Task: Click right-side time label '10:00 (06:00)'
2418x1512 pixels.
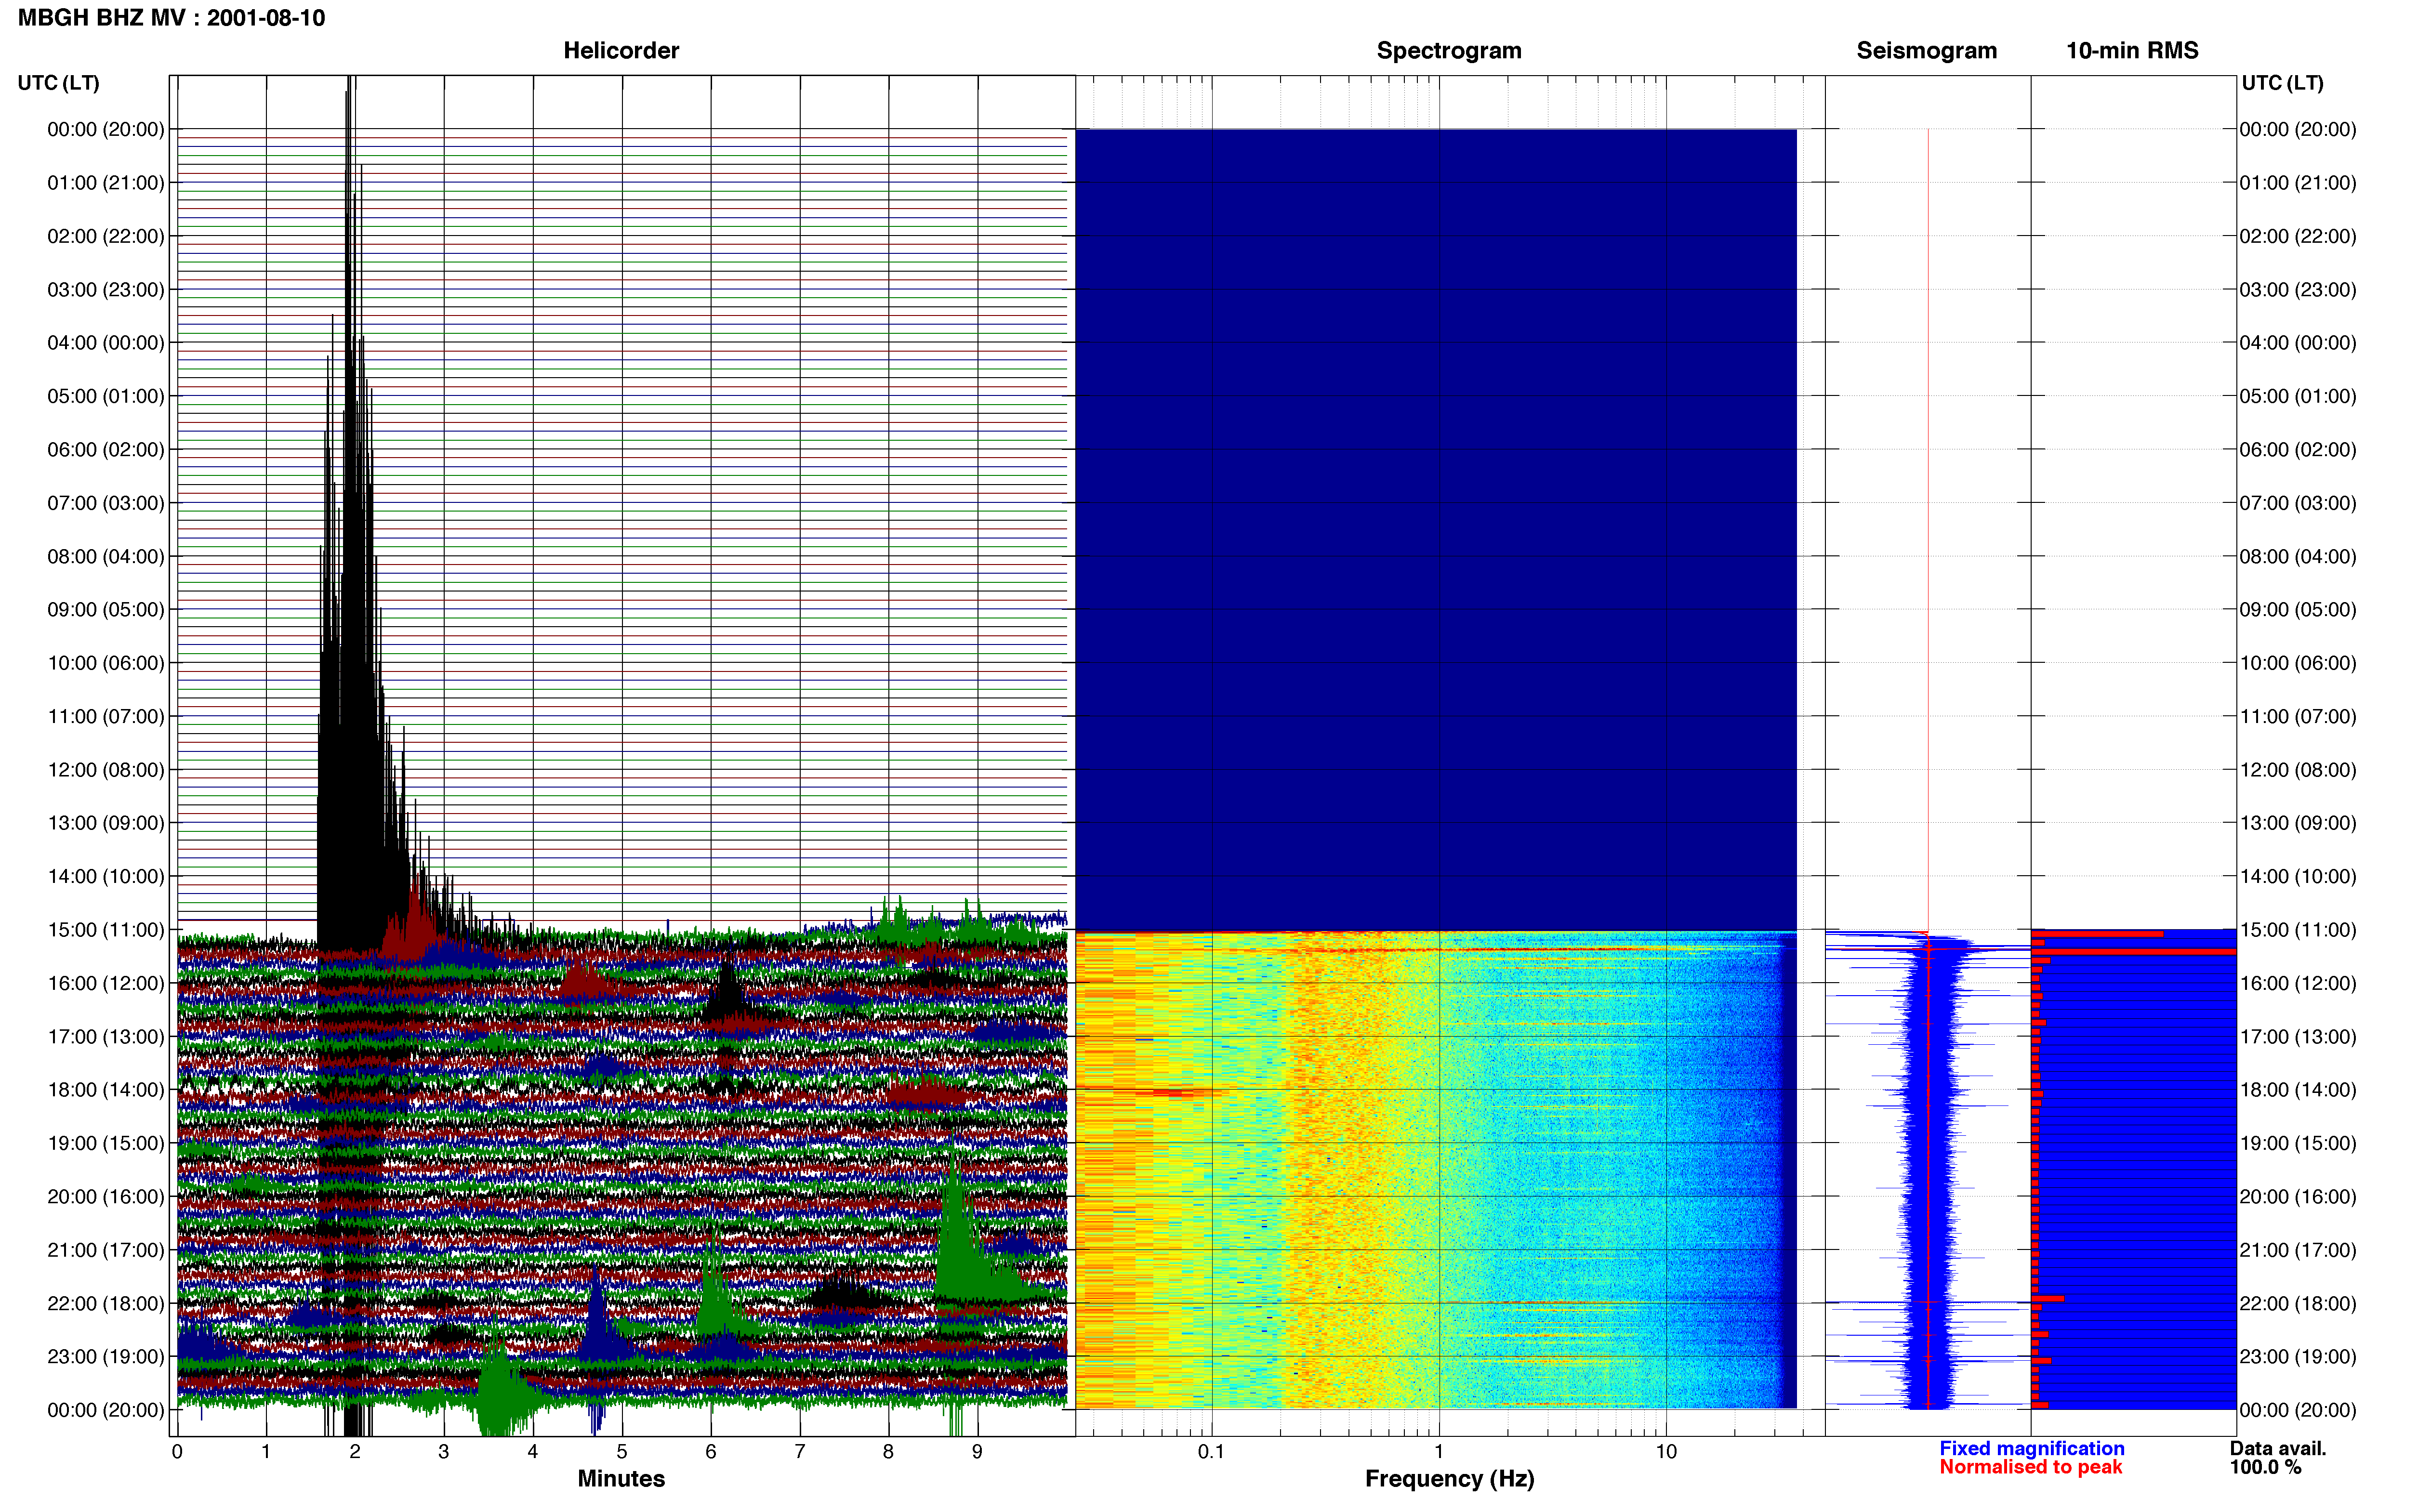Action: pyautogui.click(x=2298, y=663)
